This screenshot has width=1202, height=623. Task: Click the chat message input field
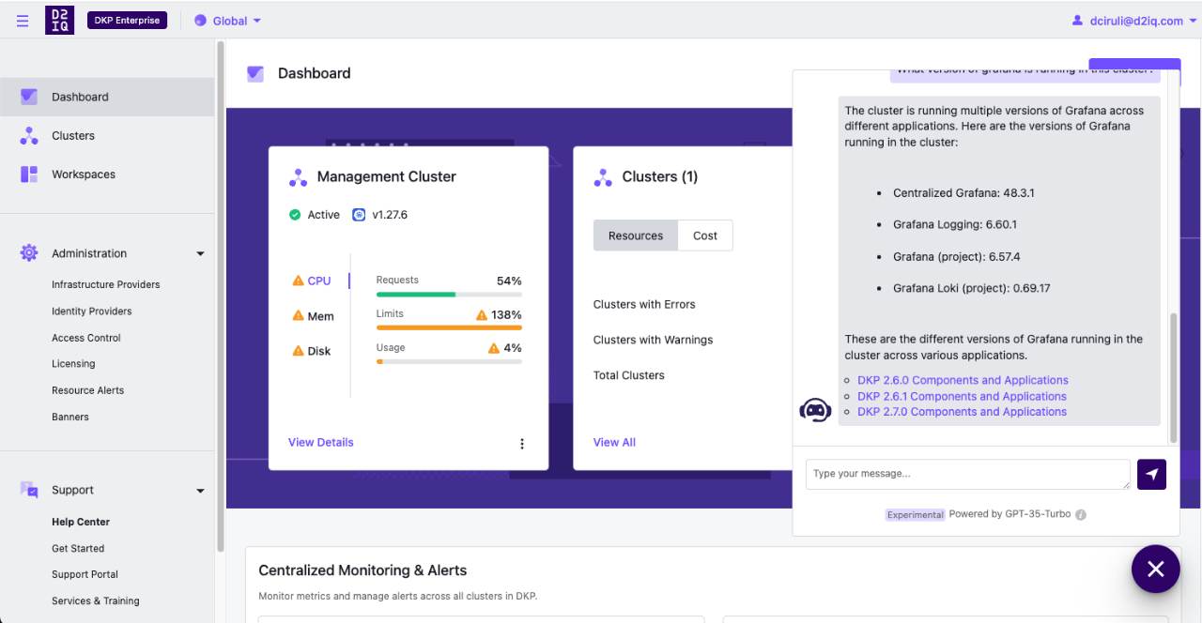click(967, 474)
